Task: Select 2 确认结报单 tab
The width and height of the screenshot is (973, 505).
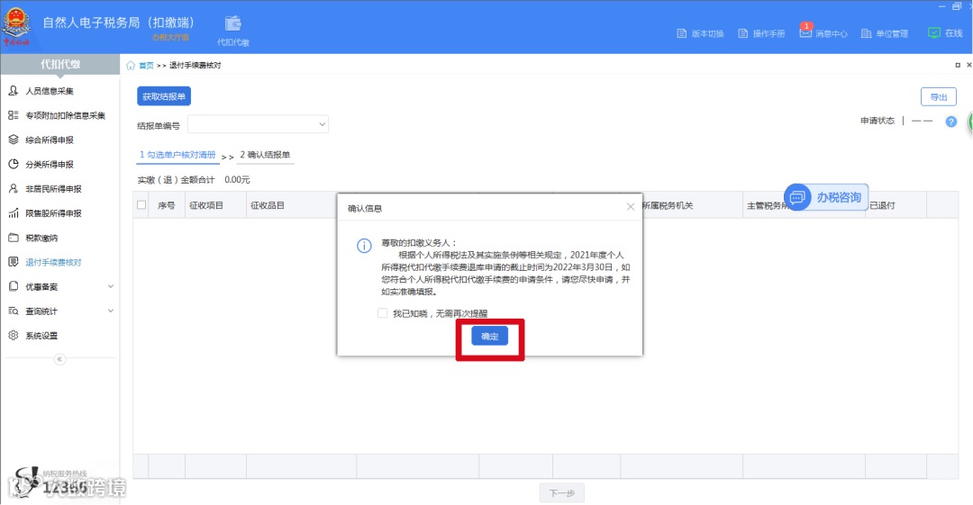Action: coord(265,155)
